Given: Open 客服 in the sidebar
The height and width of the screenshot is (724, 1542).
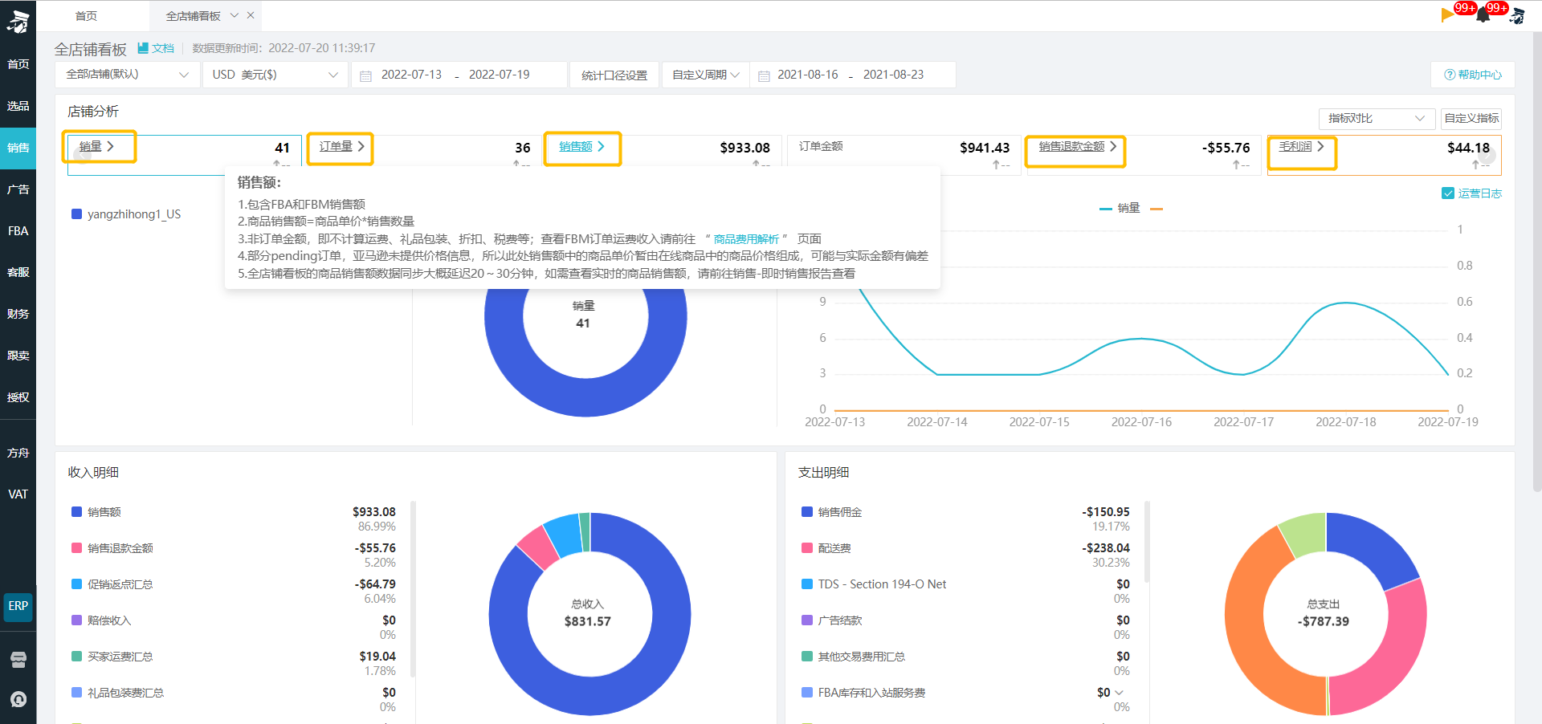Looking at the screenshot, I should pos(18,272).
